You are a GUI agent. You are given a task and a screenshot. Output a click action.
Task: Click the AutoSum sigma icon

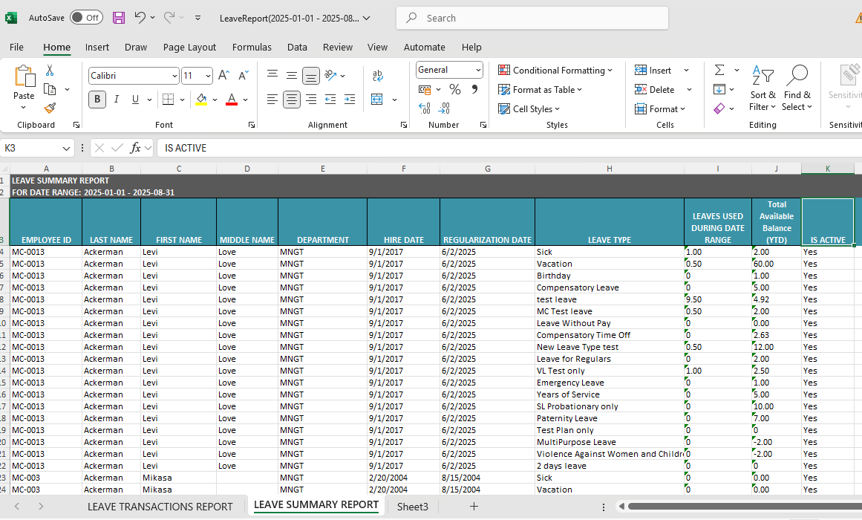pos(719,70)
